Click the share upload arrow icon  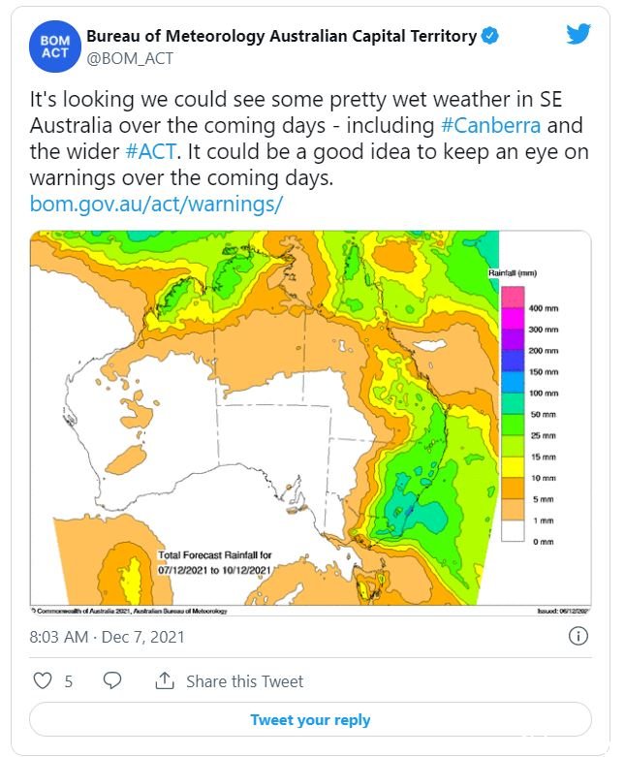click(165, 680)
